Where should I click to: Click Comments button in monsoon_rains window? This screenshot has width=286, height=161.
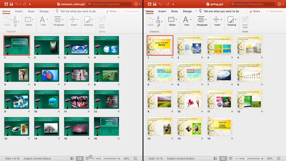coord(131,11)
